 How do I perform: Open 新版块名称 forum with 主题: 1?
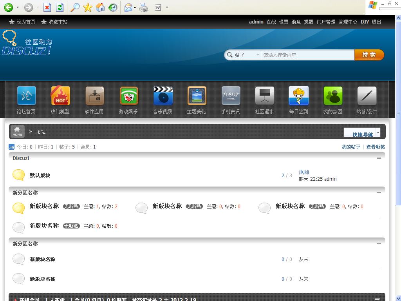[x=44, y=206]
